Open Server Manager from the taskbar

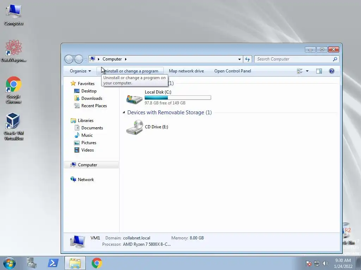click(x=31, y=263)
